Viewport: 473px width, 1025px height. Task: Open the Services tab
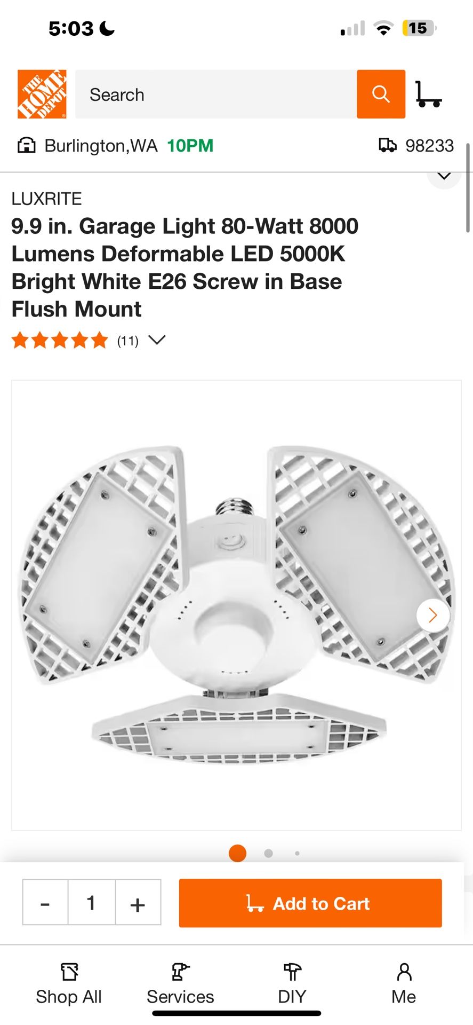pyautogui.click(x=180, y=984)
